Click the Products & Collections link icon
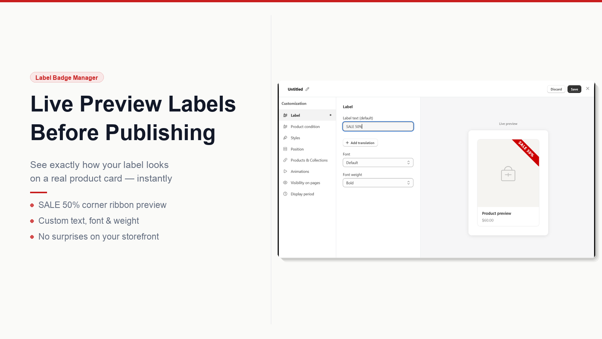602x339 pixels. click(285, 160)
